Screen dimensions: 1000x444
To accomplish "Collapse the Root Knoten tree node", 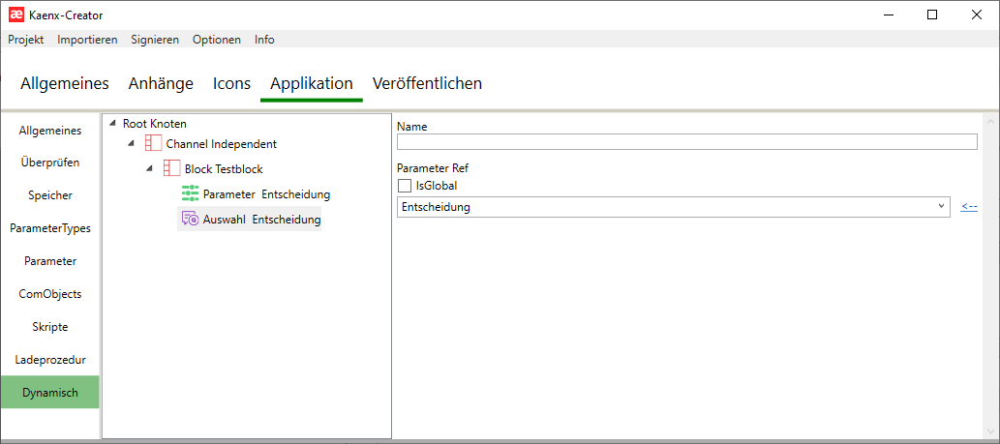I will point(112,124).
